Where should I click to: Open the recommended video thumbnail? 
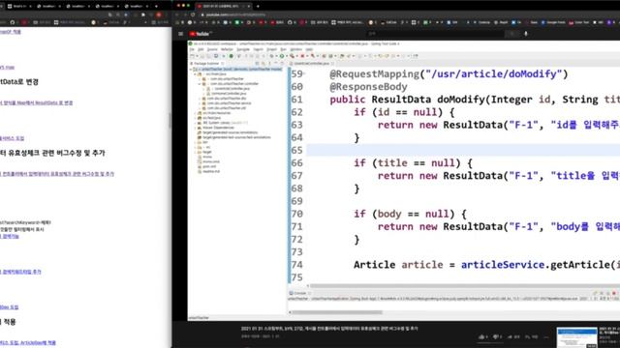pos(576,337)
